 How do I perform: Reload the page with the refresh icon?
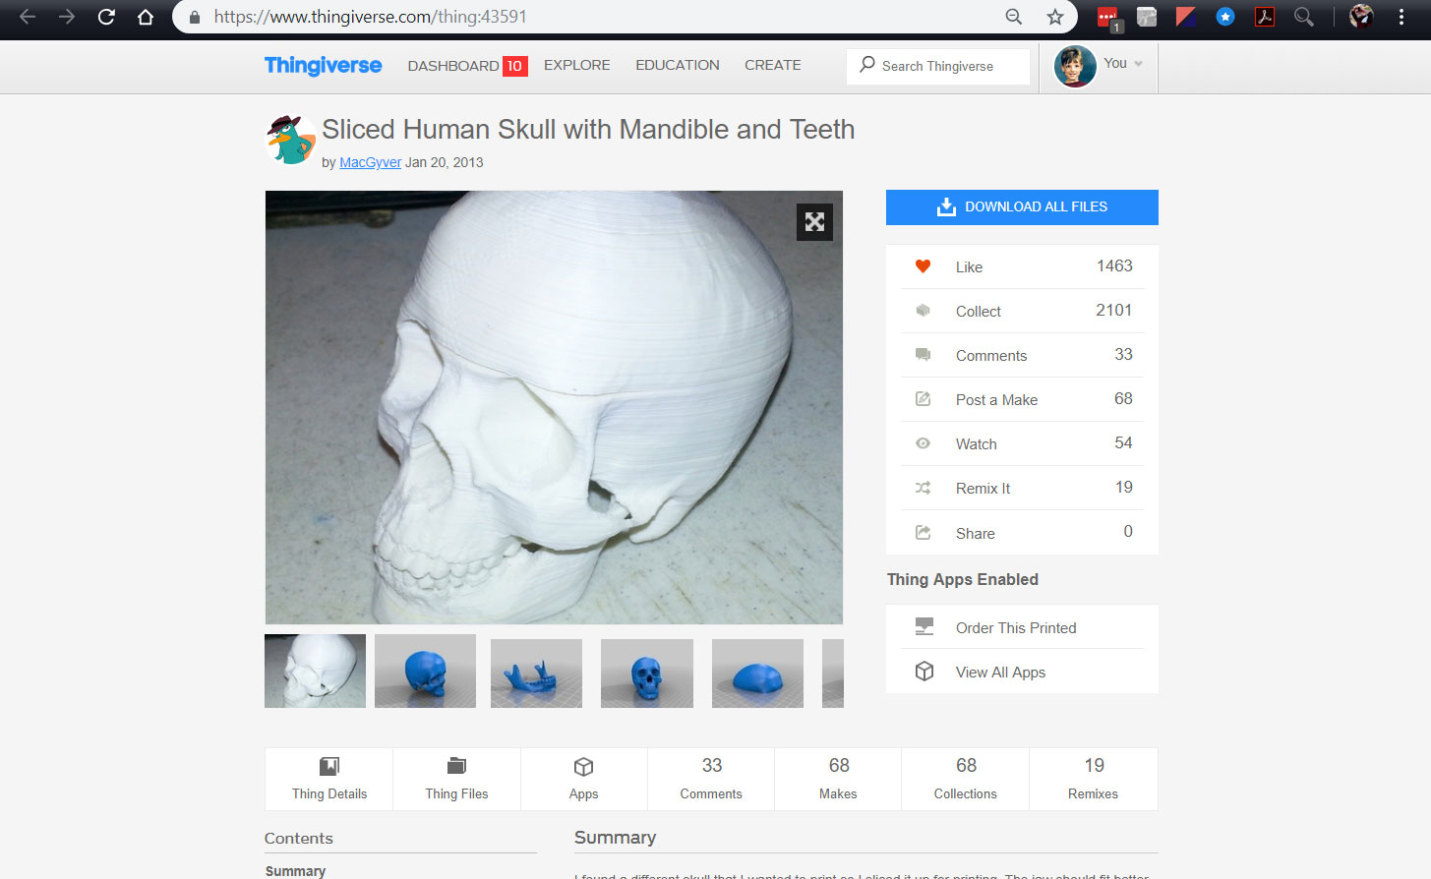pos(106,17)
